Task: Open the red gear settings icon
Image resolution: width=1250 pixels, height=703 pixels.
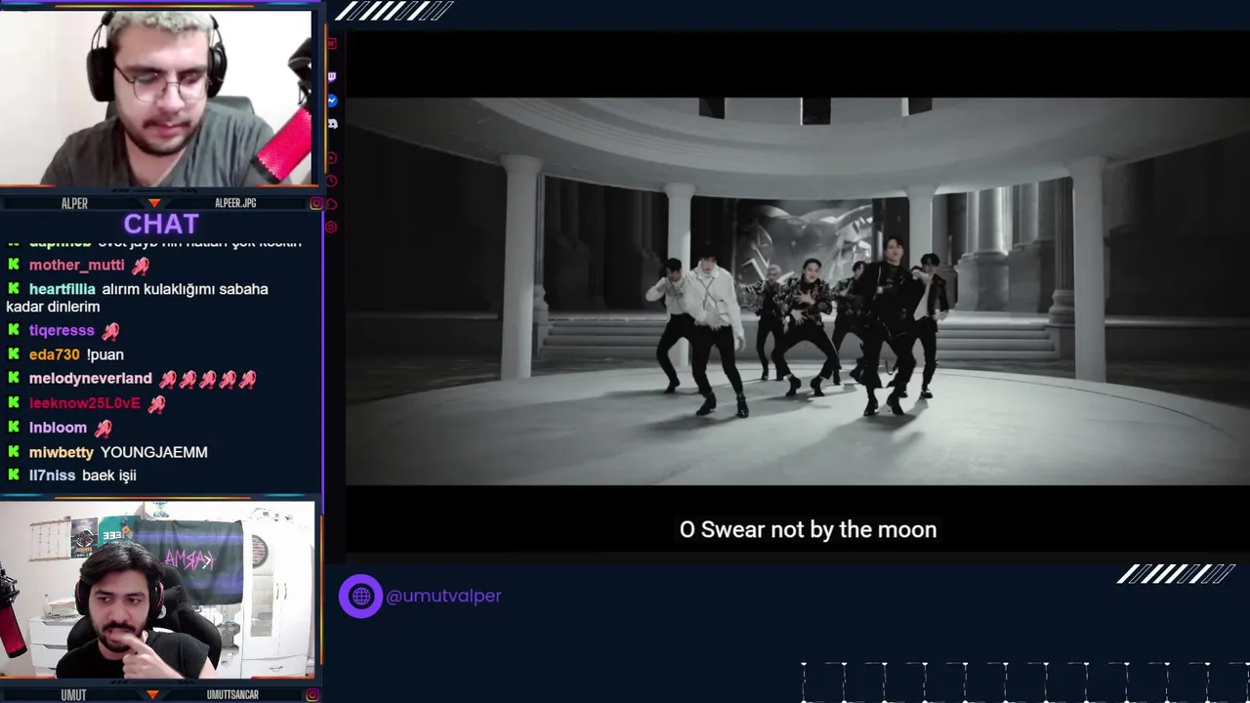Action: 332,227
